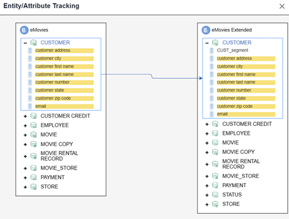Screen dimensions: 289x219
Task: Click the eMovies Extended model title
Action: coord(232,30)
